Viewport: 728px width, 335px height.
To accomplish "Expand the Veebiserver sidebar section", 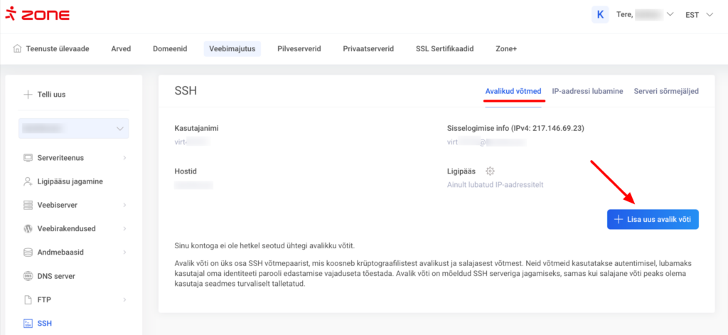I will 74,205.
